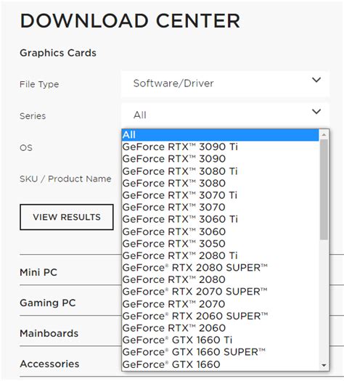Select GeForce RTX 3060 entry
Viewport: 344px width, 381px height.
(221, 232)
